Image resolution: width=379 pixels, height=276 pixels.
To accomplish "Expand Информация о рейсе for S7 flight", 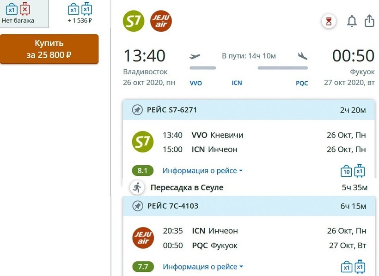I will click(x=202, y=171).
